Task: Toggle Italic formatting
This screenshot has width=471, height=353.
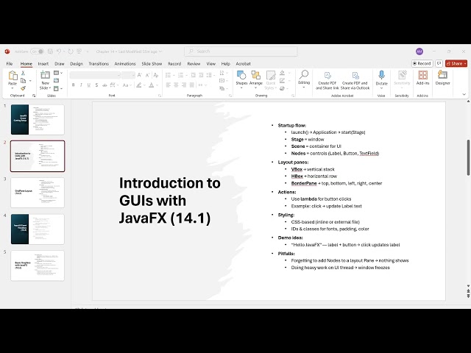Action: 81,85
